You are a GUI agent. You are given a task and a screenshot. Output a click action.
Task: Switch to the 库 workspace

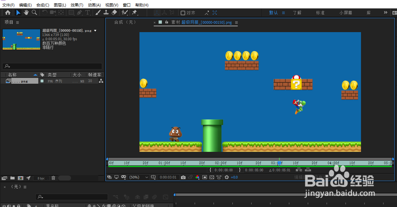click(369, 13)
